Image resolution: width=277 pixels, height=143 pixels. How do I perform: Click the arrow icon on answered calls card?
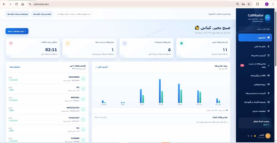click(x=124, y=43)
